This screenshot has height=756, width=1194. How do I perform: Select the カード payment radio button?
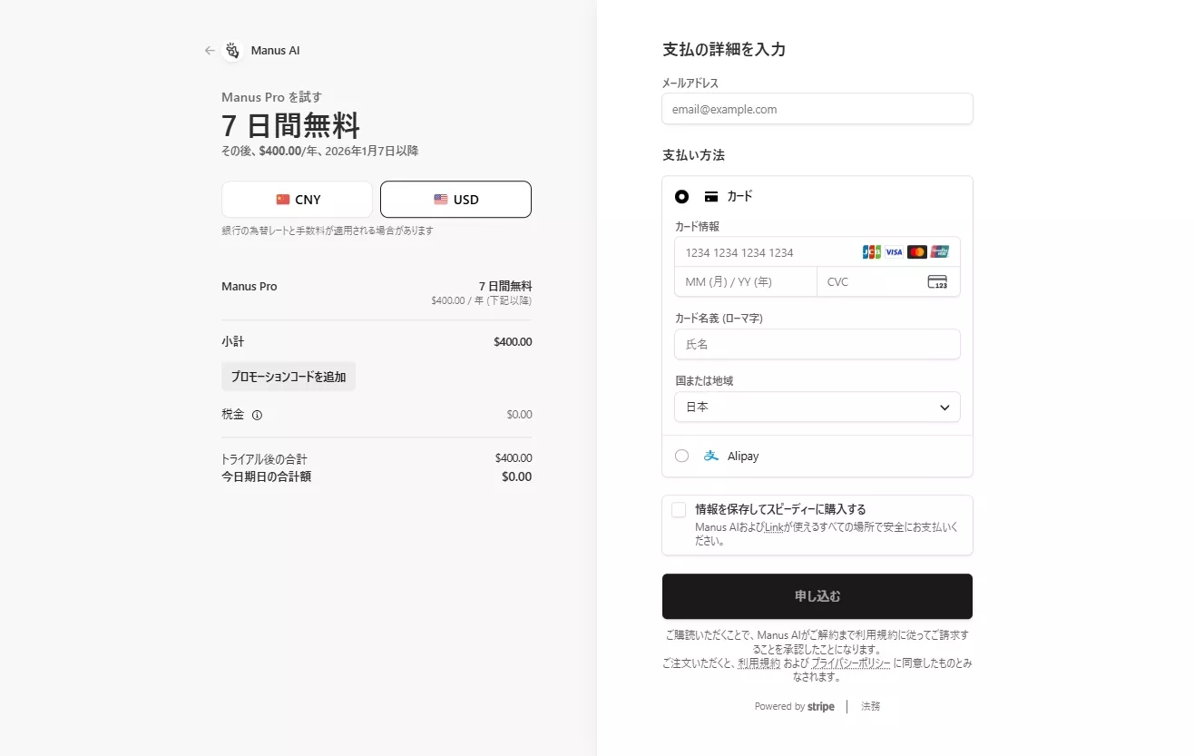pyautogui.click(x=682, y=196)
